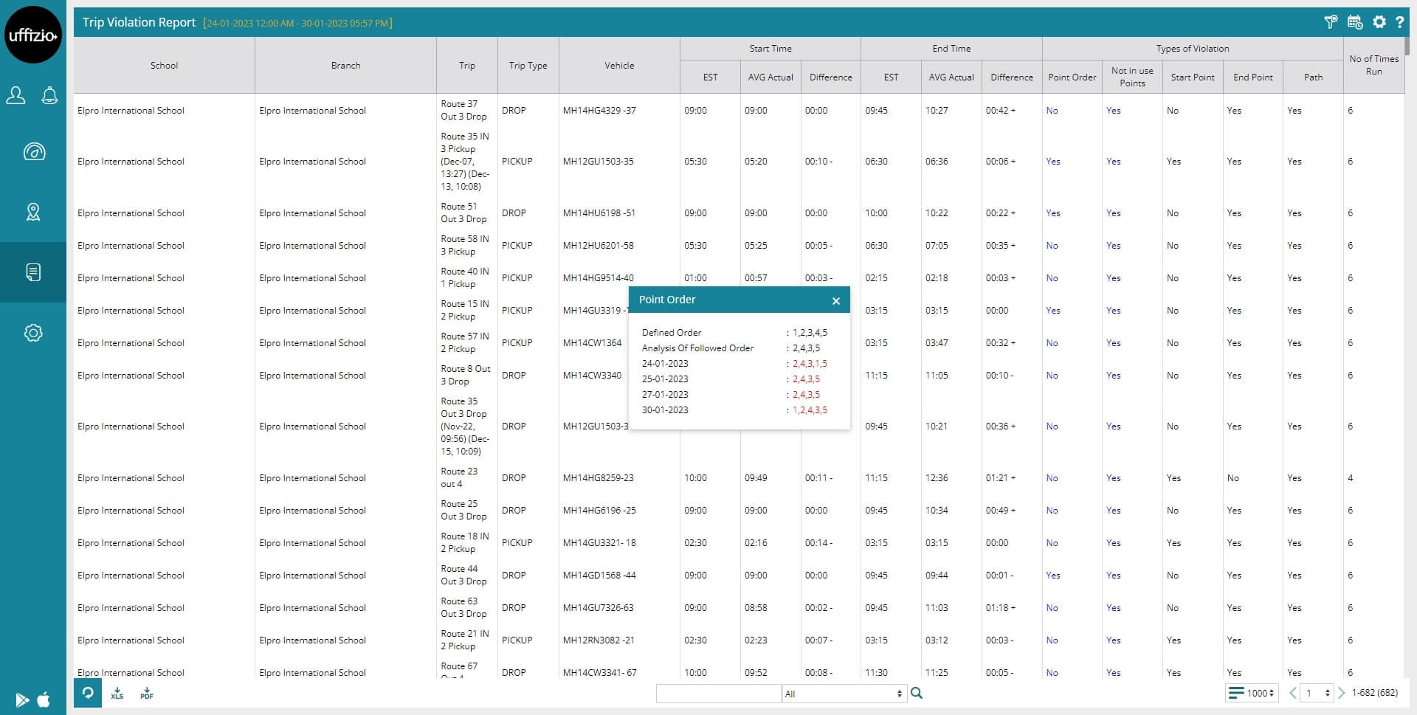Open the filter icon in header
The width and height of the screenshot is (1417, 715).
coord(1331,22)
